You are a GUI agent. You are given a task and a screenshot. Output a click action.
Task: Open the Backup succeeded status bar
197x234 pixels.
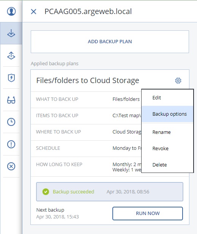point(110,192)
